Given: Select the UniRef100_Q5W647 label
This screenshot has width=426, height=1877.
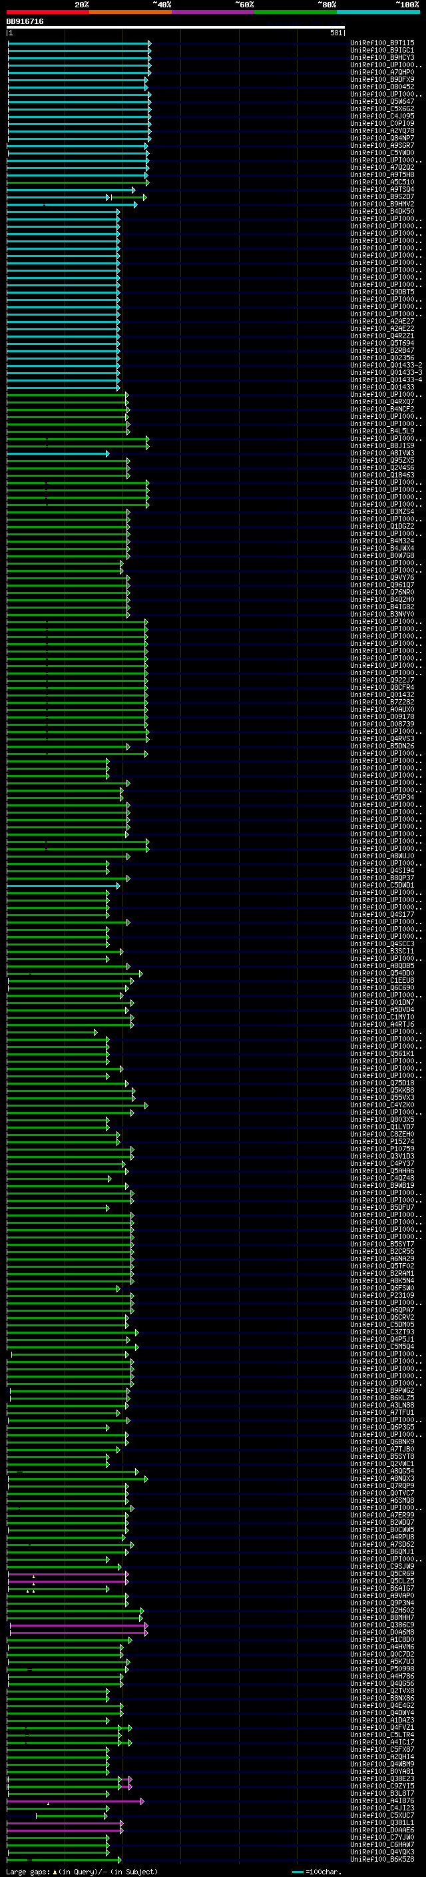Looking at the screenshot, I should [x=382, y=102].
